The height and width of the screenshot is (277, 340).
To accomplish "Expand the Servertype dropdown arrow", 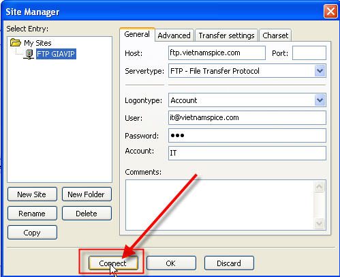I will coord(320,71).
